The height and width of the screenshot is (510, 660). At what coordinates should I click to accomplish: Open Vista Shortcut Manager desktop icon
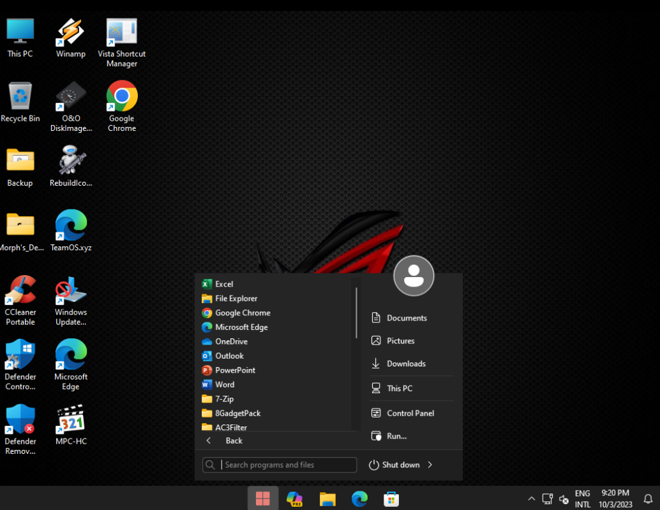[x=122, y=43]
